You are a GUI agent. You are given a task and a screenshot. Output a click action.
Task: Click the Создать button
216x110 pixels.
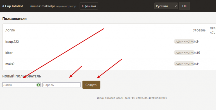pos(91,85)
